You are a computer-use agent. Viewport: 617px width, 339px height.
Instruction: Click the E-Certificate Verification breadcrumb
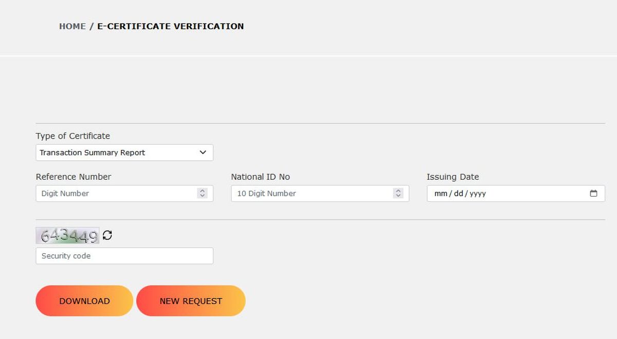coord(170,26)
